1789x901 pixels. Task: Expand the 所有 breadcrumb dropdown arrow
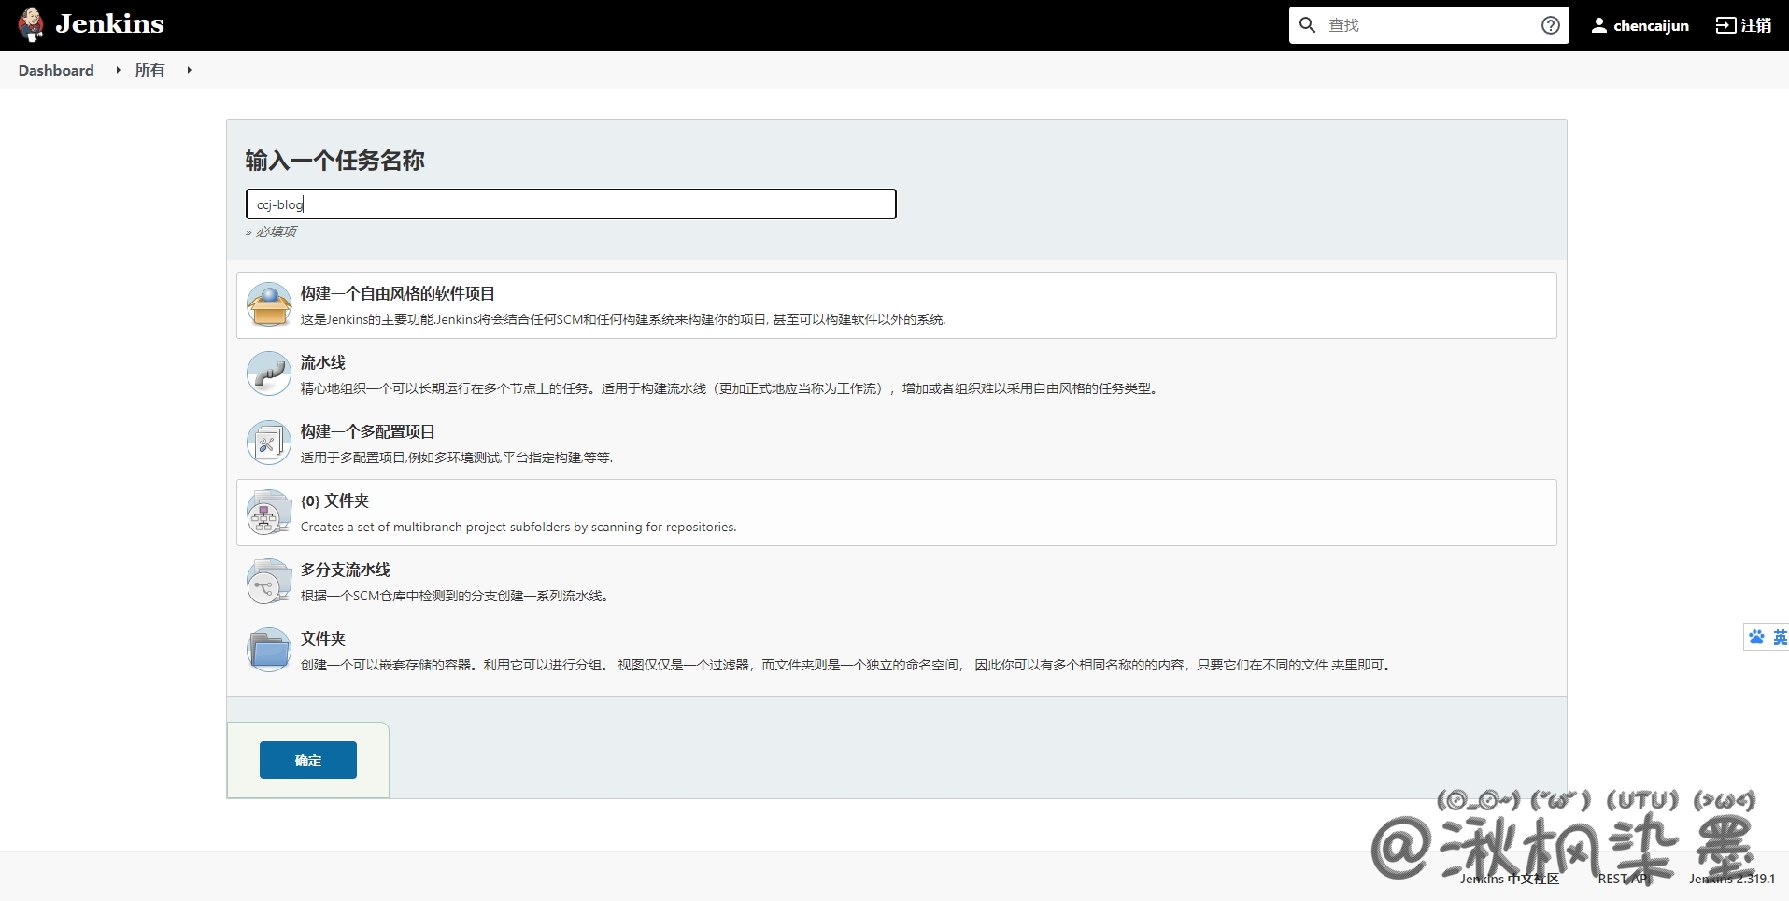[189, 70]
